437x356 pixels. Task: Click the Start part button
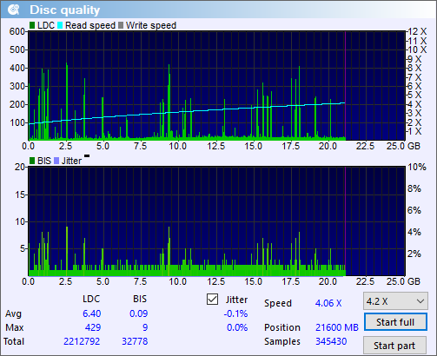394,346
